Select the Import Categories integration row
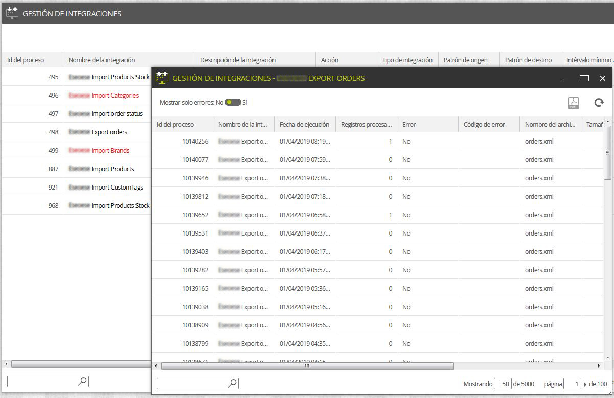This screenshot has width=614, height=398. (77, 95)
